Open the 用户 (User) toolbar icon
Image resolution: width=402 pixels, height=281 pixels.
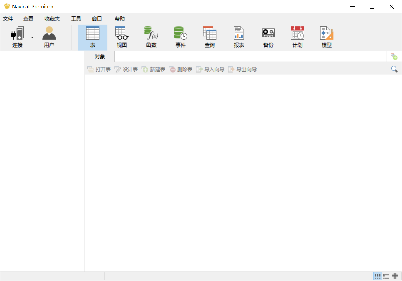(x=49, y=37)
